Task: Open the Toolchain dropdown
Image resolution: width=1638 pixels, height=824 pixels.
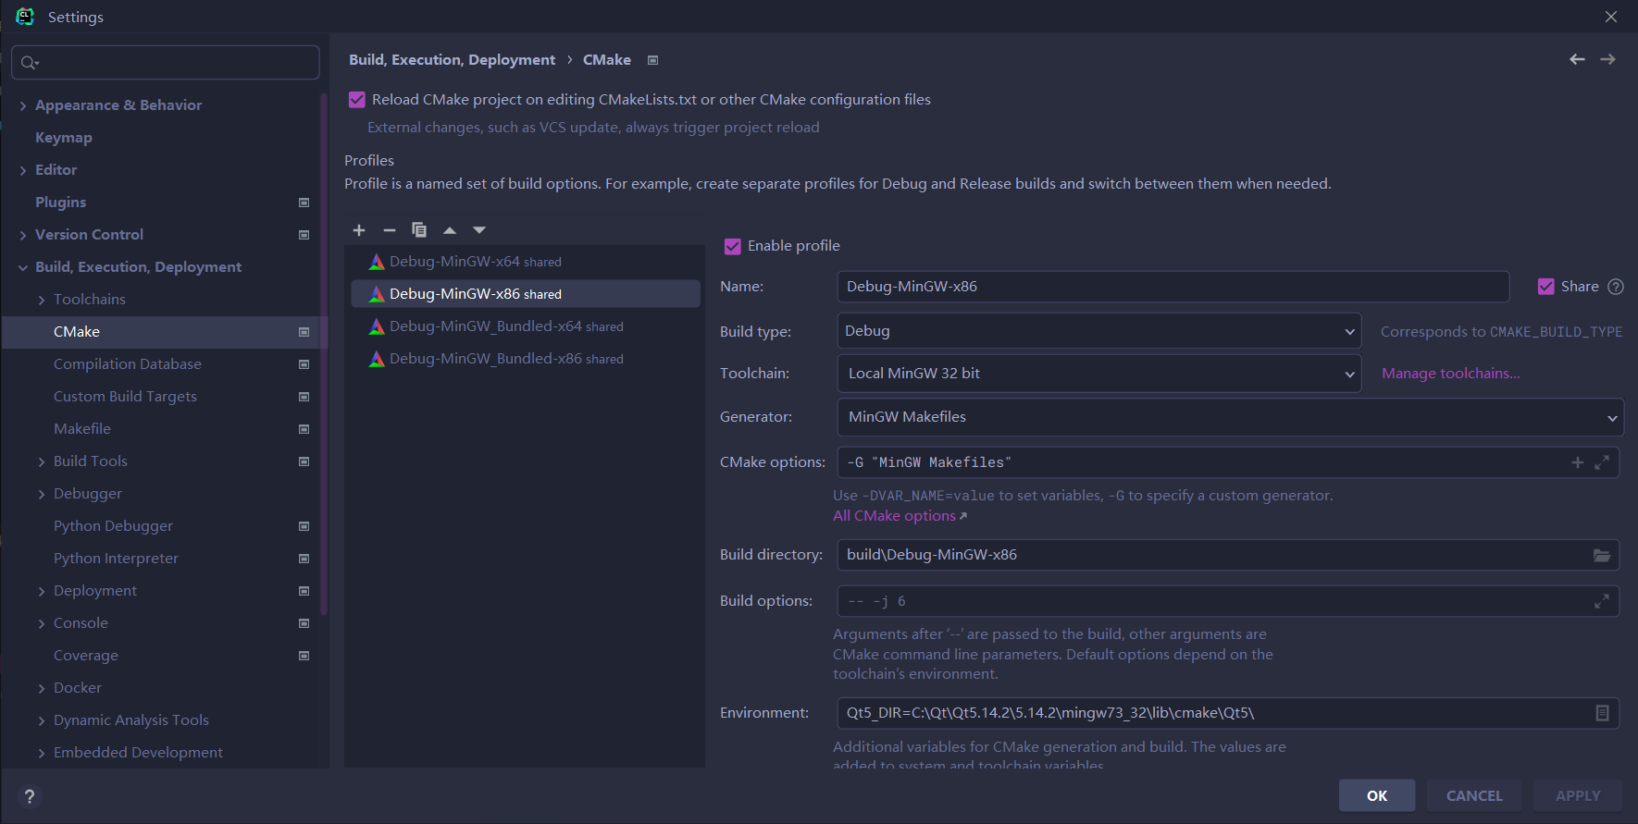Action: [1098, 374]
